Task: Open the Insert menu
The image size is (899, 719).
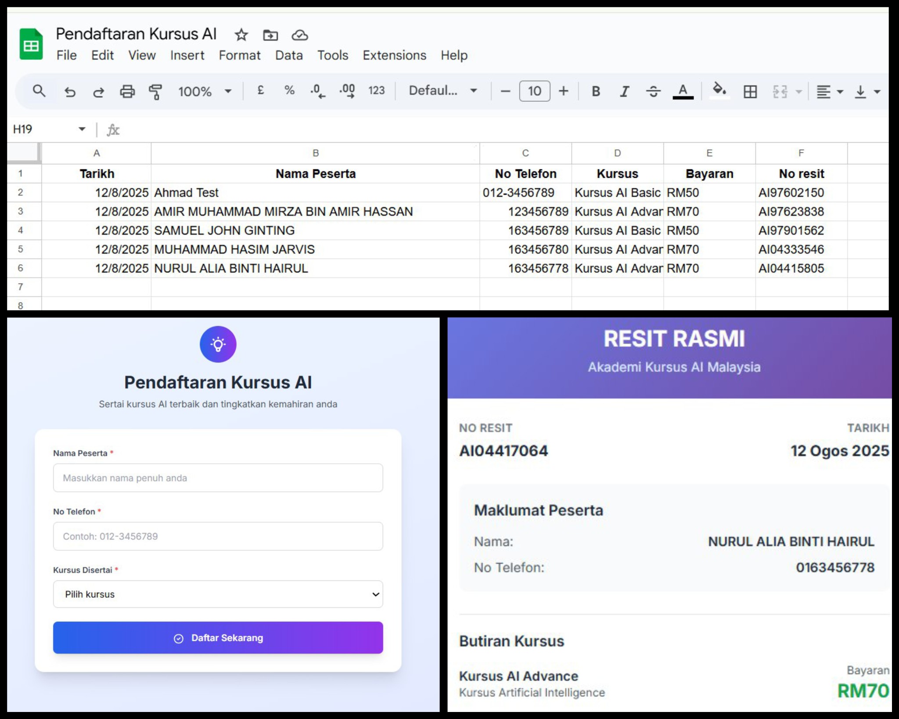Action: point(187,55)
